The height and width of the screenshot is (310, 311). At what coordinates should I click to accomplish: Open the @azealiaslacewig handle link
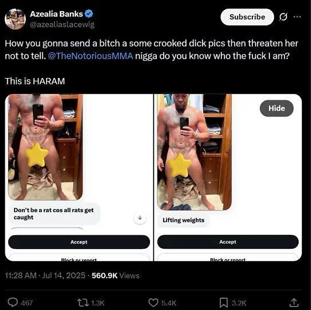(62, 25)
